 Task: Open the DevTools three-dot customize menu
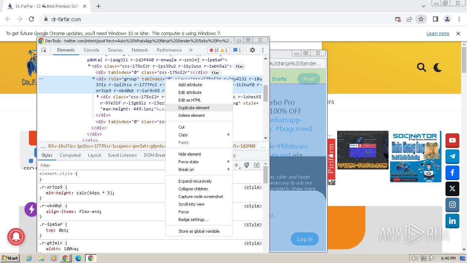click(x=263, y=50)
